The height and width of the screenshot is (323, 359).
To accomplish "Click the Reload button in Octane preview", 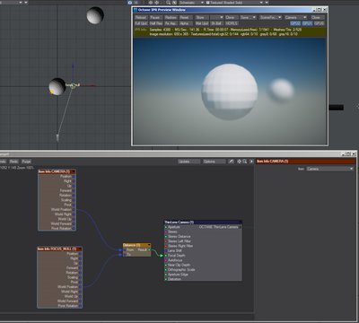I will coord(141,17).
